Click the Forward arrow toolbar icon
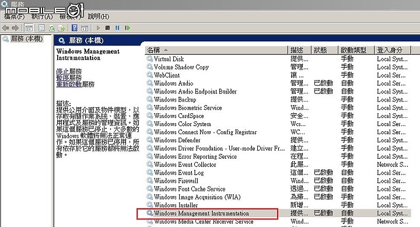The width and height of the screenshot is (420, 227). pyautogui.click(x=15, y=28)
